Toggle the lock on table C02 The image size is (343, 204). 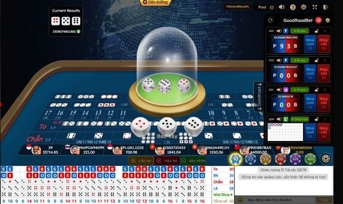[x=317, y=60]
